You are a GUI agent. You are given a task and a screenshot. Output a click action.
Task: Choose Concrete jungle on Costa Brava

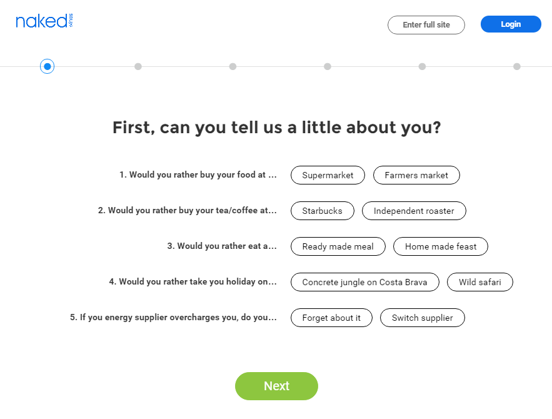[x=365, y=281]
